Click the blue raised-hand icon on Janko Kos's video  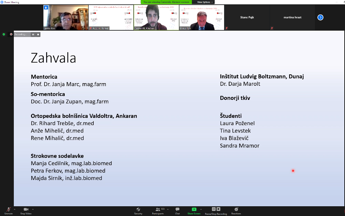coord(46,7)
